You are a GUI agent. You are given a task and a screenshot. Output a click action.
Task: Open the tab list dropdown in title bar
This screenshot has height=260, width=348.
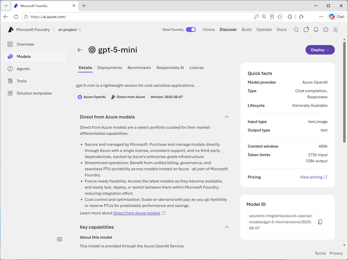tap(6, 6)
